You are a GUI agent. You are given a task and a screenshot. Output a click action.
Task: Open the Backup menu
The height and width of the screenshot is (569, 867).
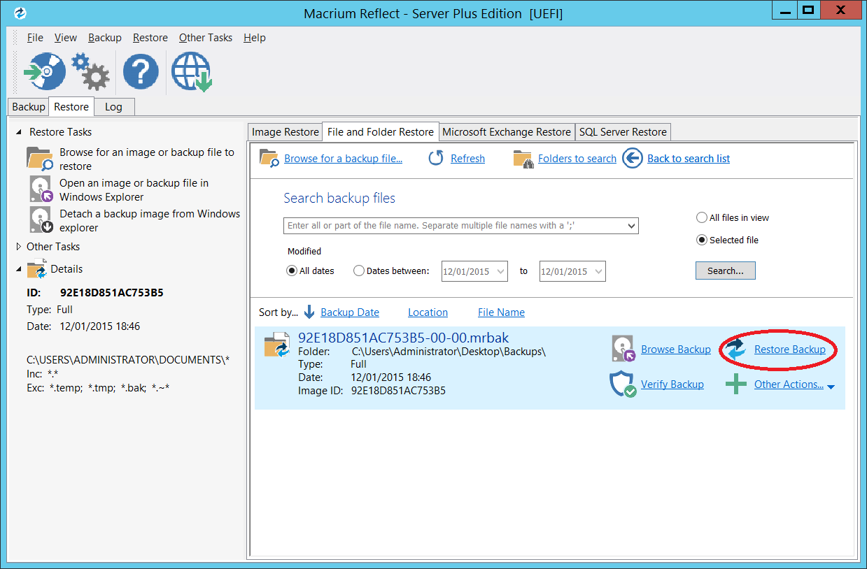click(104, 37)
